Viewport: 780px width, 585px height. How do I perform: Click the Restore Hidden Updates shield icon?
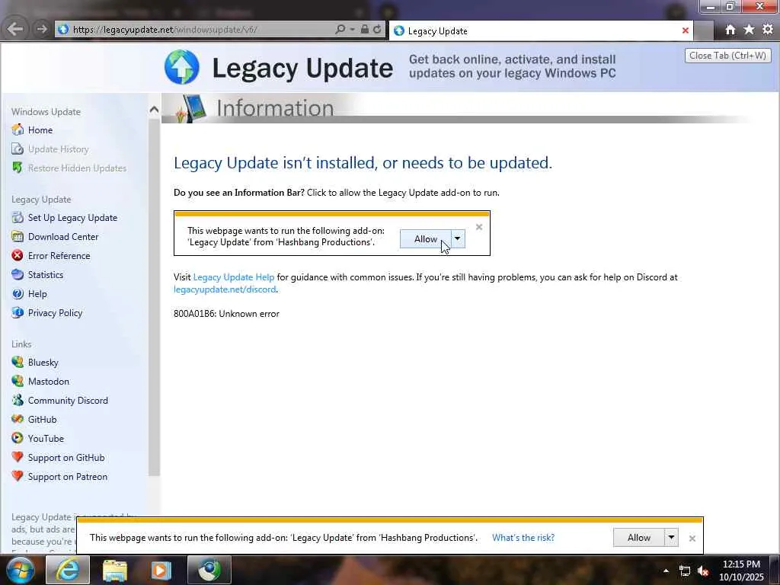18,168
